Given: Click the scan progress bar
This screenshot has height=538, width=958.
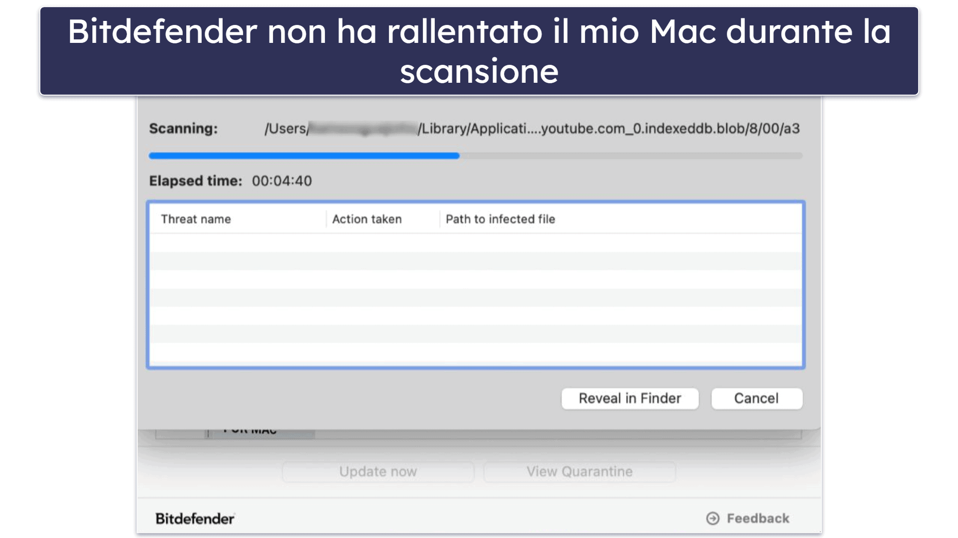Looking at the screenshot, I should (475, 156).
